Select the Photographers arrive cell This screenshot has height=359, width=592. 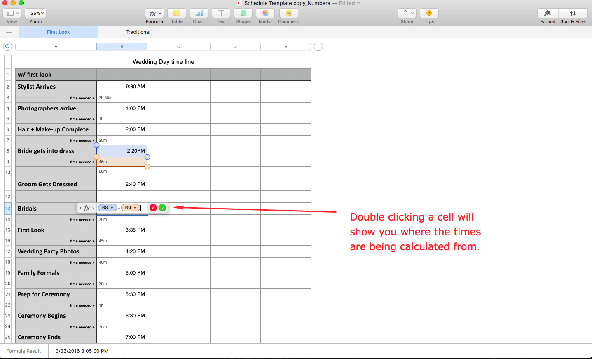click(56, 108)
